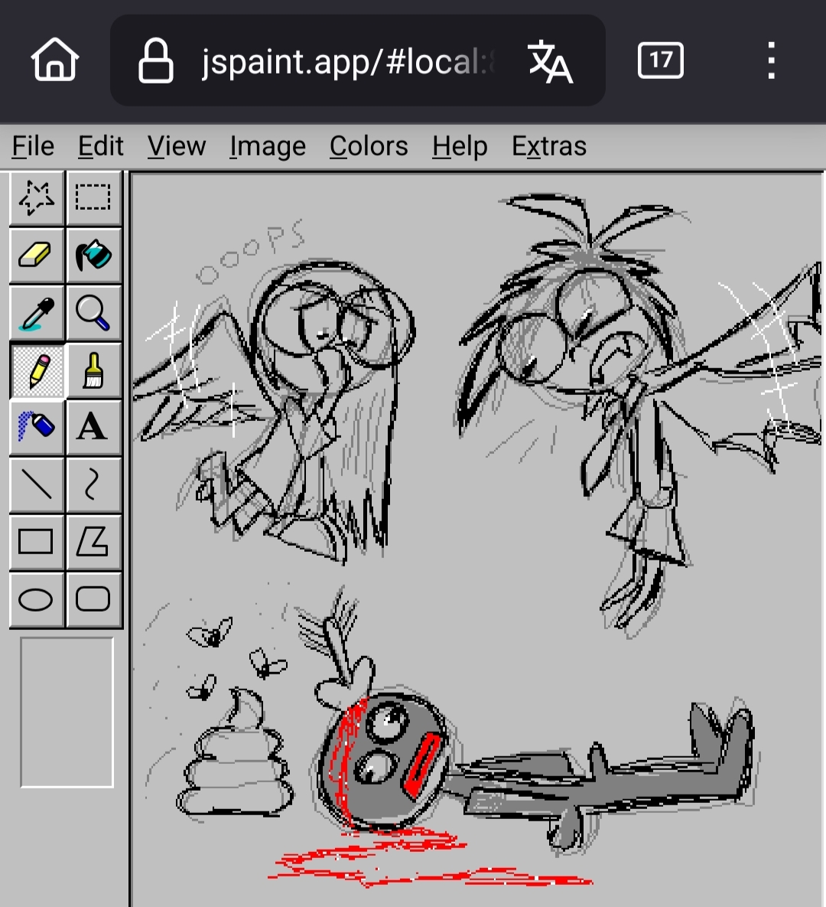The image size is (826, 907).
Task: Select the Curve tool
Action: click(x=93, y=484)
